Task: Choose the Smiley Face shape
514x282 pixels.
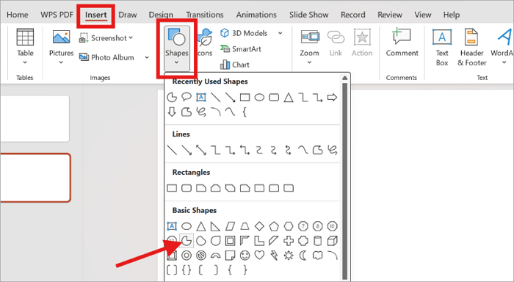Action: 245,255
